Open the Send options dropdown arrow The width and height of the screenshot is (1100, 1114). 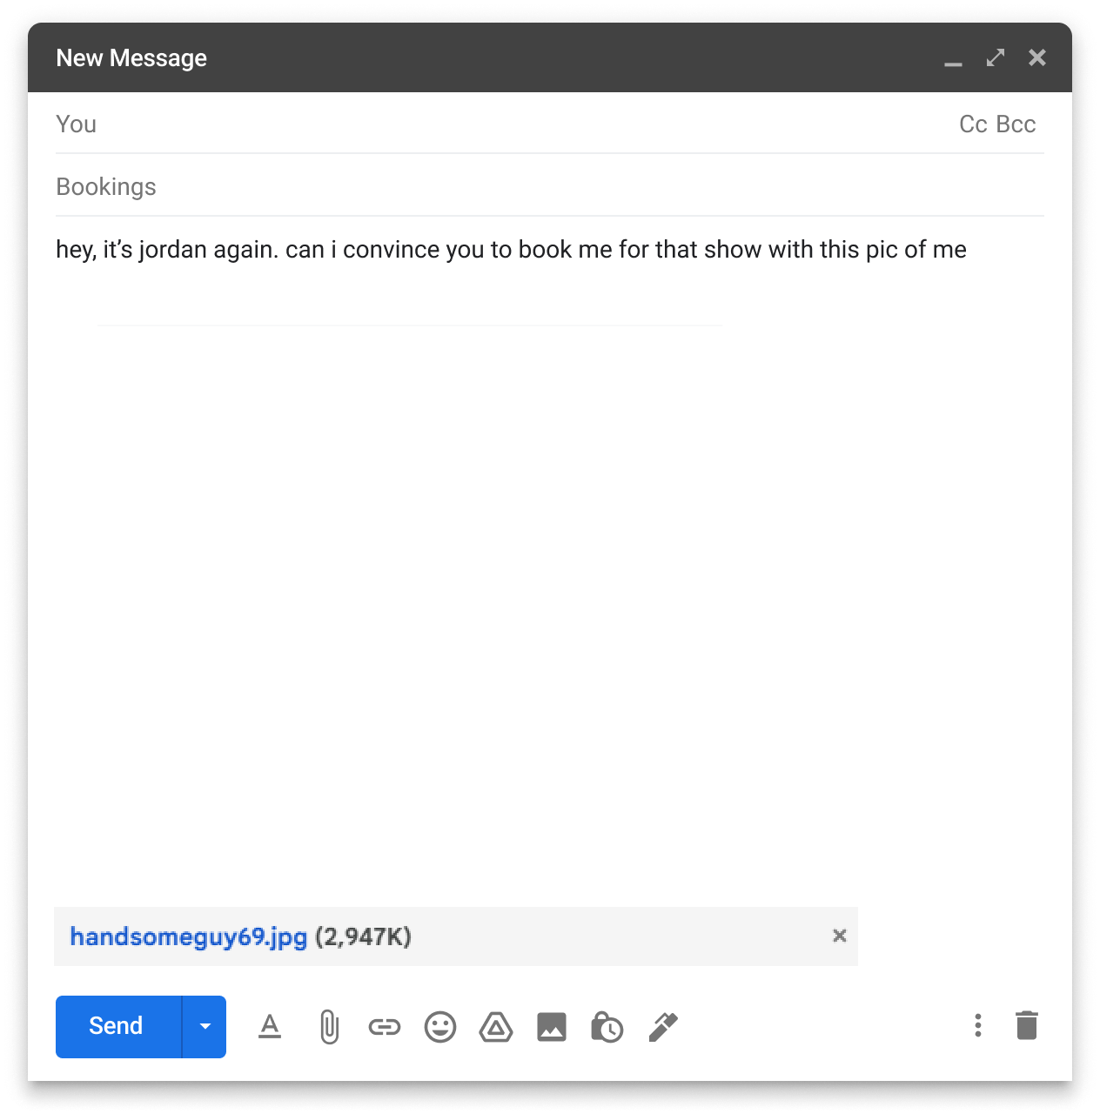(x=205, y=1026)
